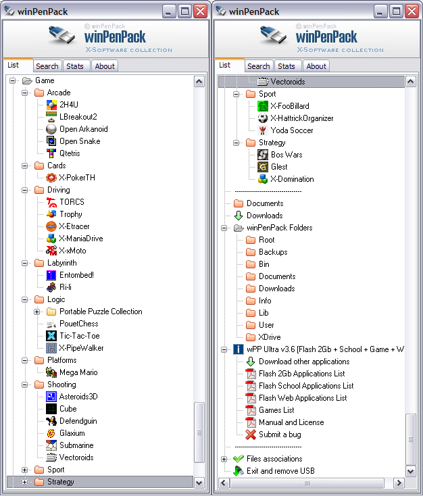Launch TORCS via its red icon
The image size is (423, 496).
51,202
